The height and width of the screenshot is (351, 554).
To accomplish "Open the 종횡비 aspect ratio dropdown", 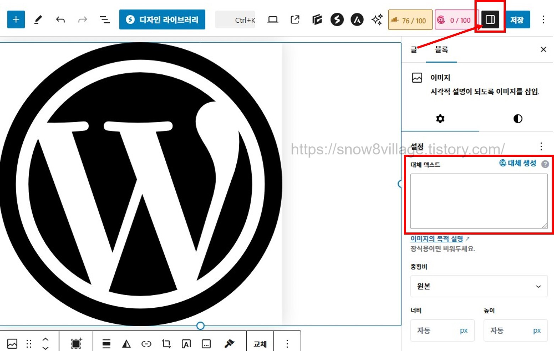I will [479, 286].
